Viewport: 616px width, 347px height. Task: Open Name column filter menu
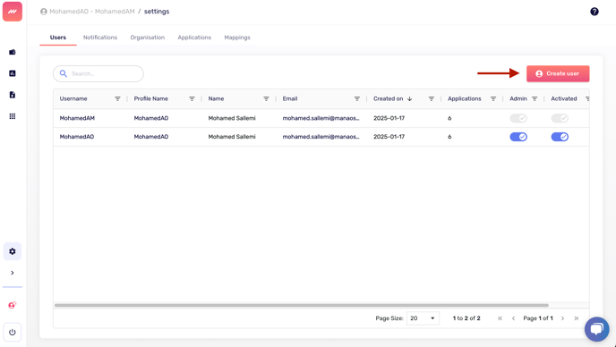click(x=266, y=99)
